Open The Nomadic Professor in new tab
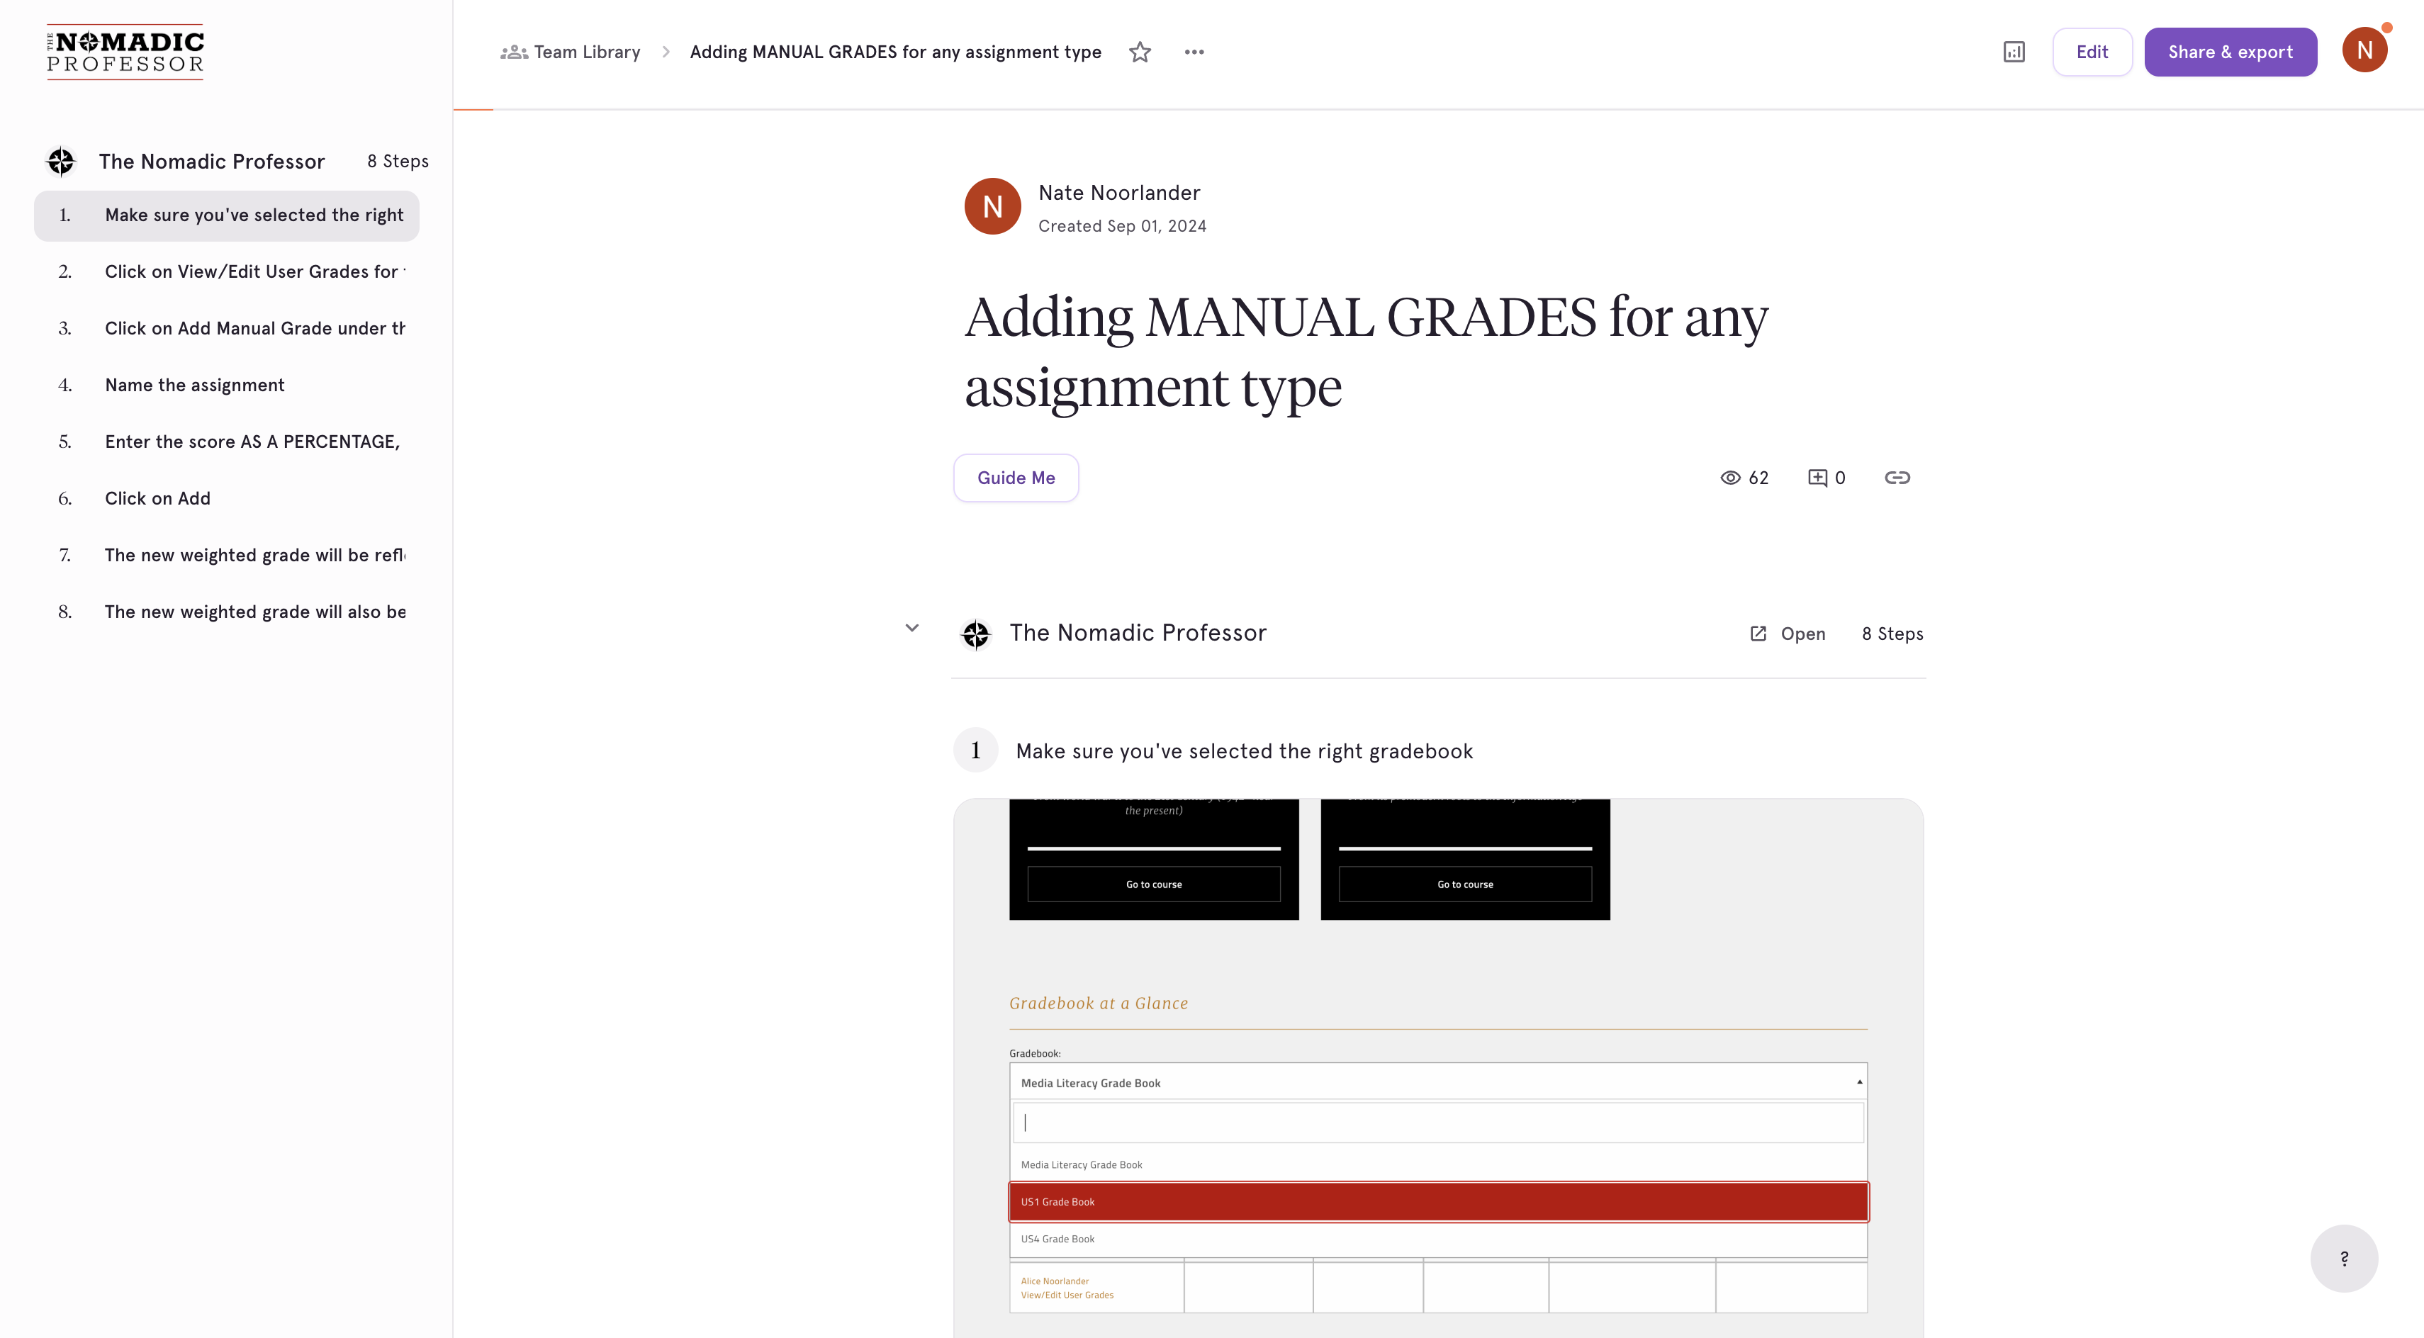This screenshot has width=2424, height=1338. 1788,634
